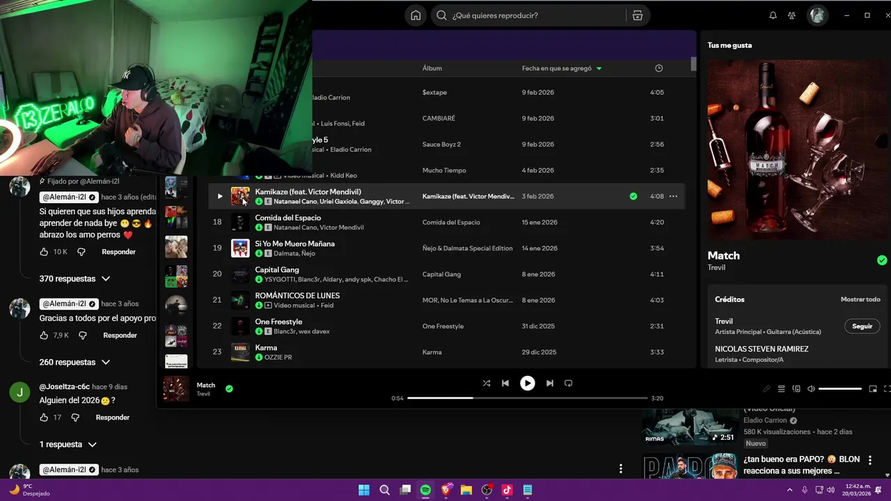Open TikTok app from the taskbar
891x501 pixels.
[x=507, y=490]
